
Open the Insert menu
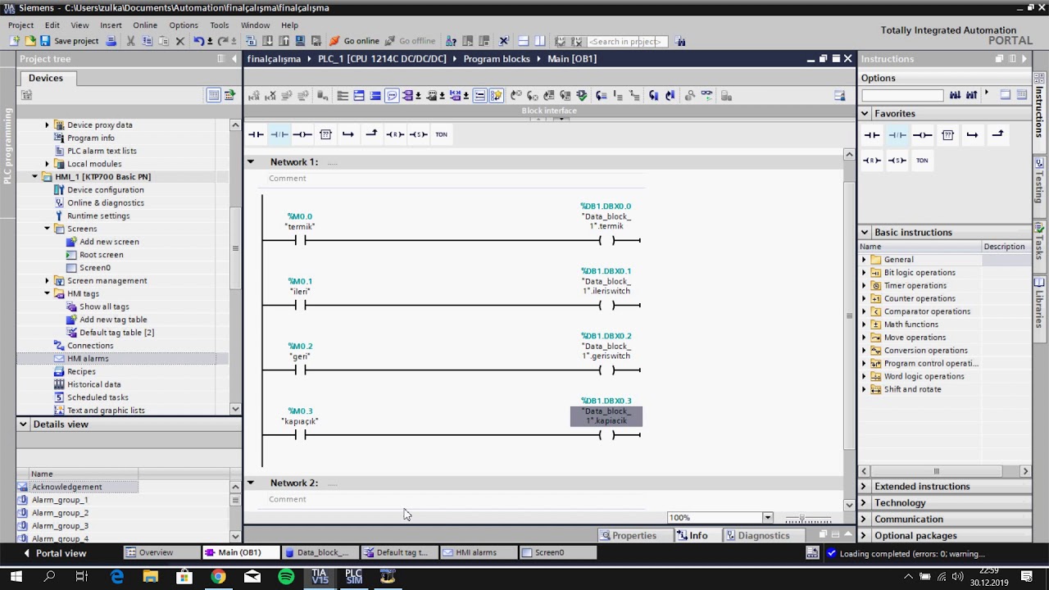tap(111, 25)
